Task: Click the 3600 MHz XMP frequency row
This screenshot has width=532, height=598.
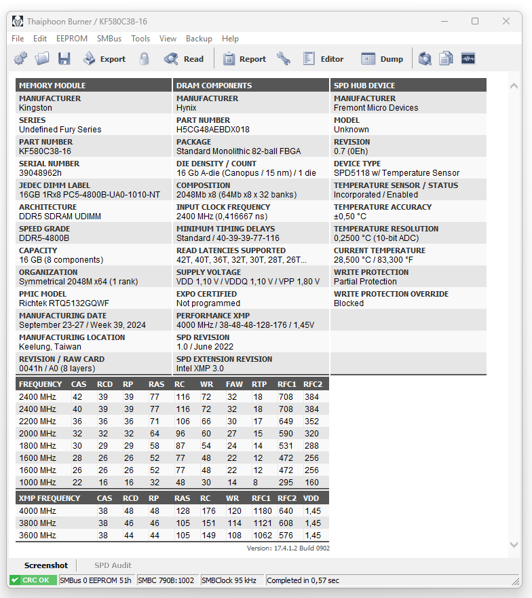Action: tap(172, 535)
